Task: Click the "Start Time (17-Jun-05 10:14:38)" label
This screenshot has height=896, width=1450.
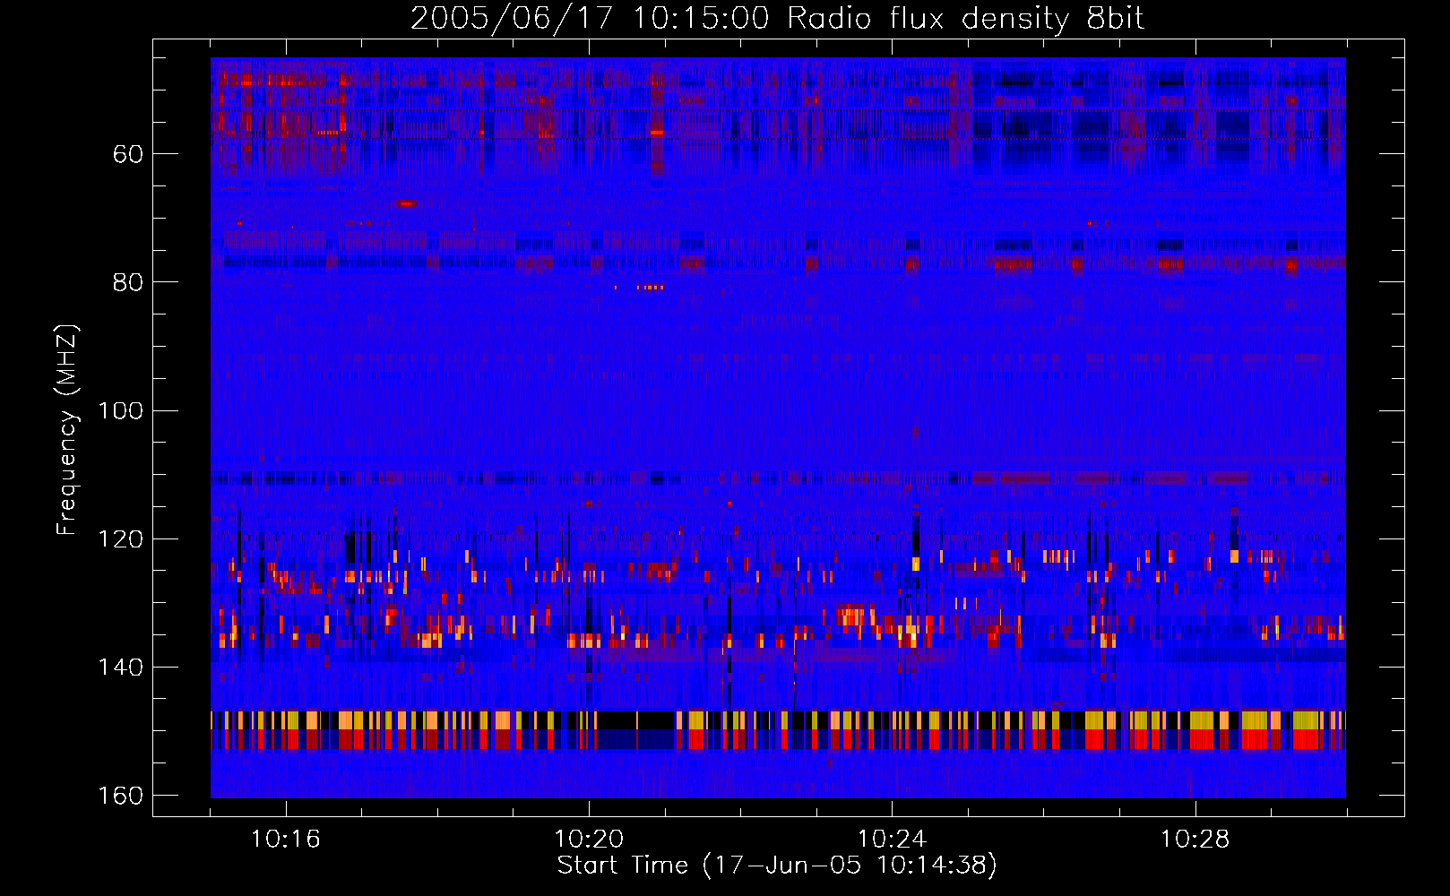Action: tap(777, 866)
